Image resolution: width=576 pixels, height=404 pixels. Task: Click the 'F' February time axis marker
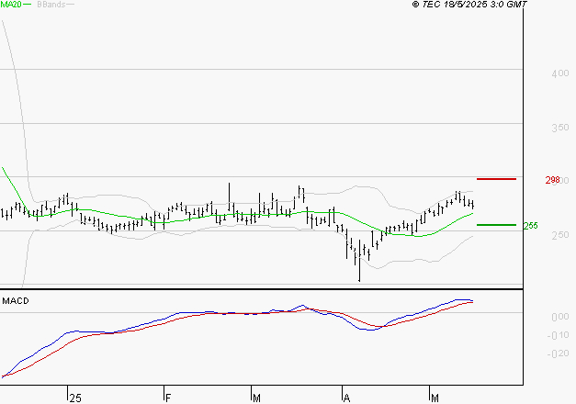[168, 397]
